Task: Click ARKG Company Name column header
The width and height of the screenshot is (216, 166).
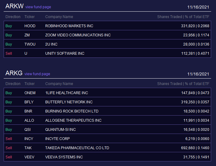Action: (x=59, y=84)
